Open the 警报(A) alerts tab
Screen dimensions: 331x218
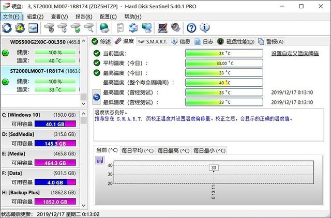(x=271, y=41)
